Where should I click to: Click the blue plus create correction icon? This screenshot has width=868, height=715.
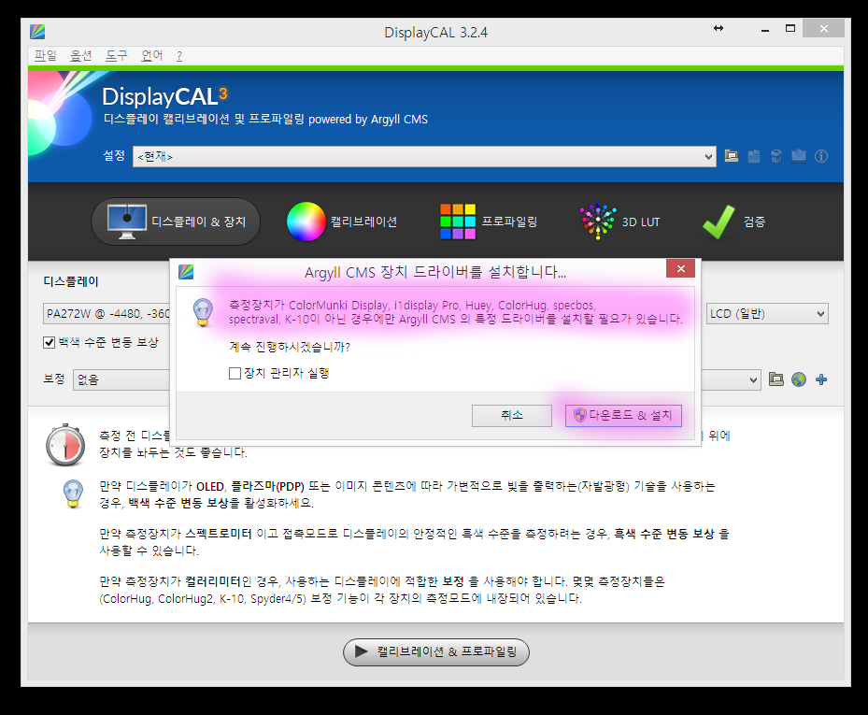click(x=821, y=379)
